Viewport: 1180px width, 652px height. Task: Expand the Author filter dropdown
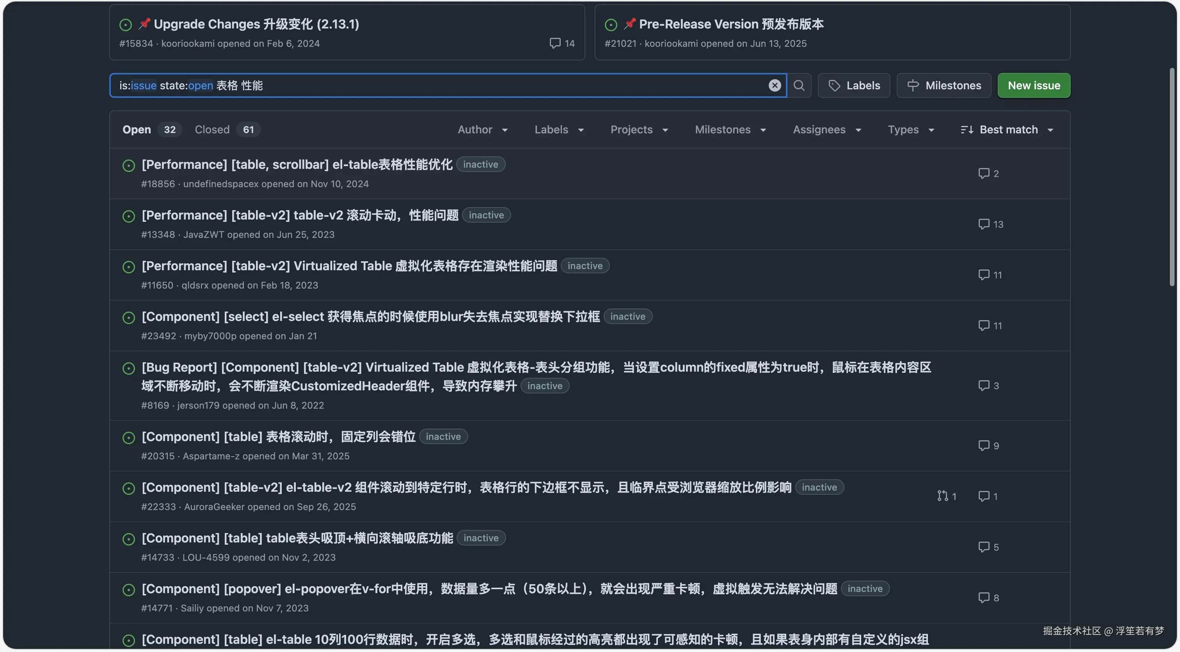click(482, 129)
